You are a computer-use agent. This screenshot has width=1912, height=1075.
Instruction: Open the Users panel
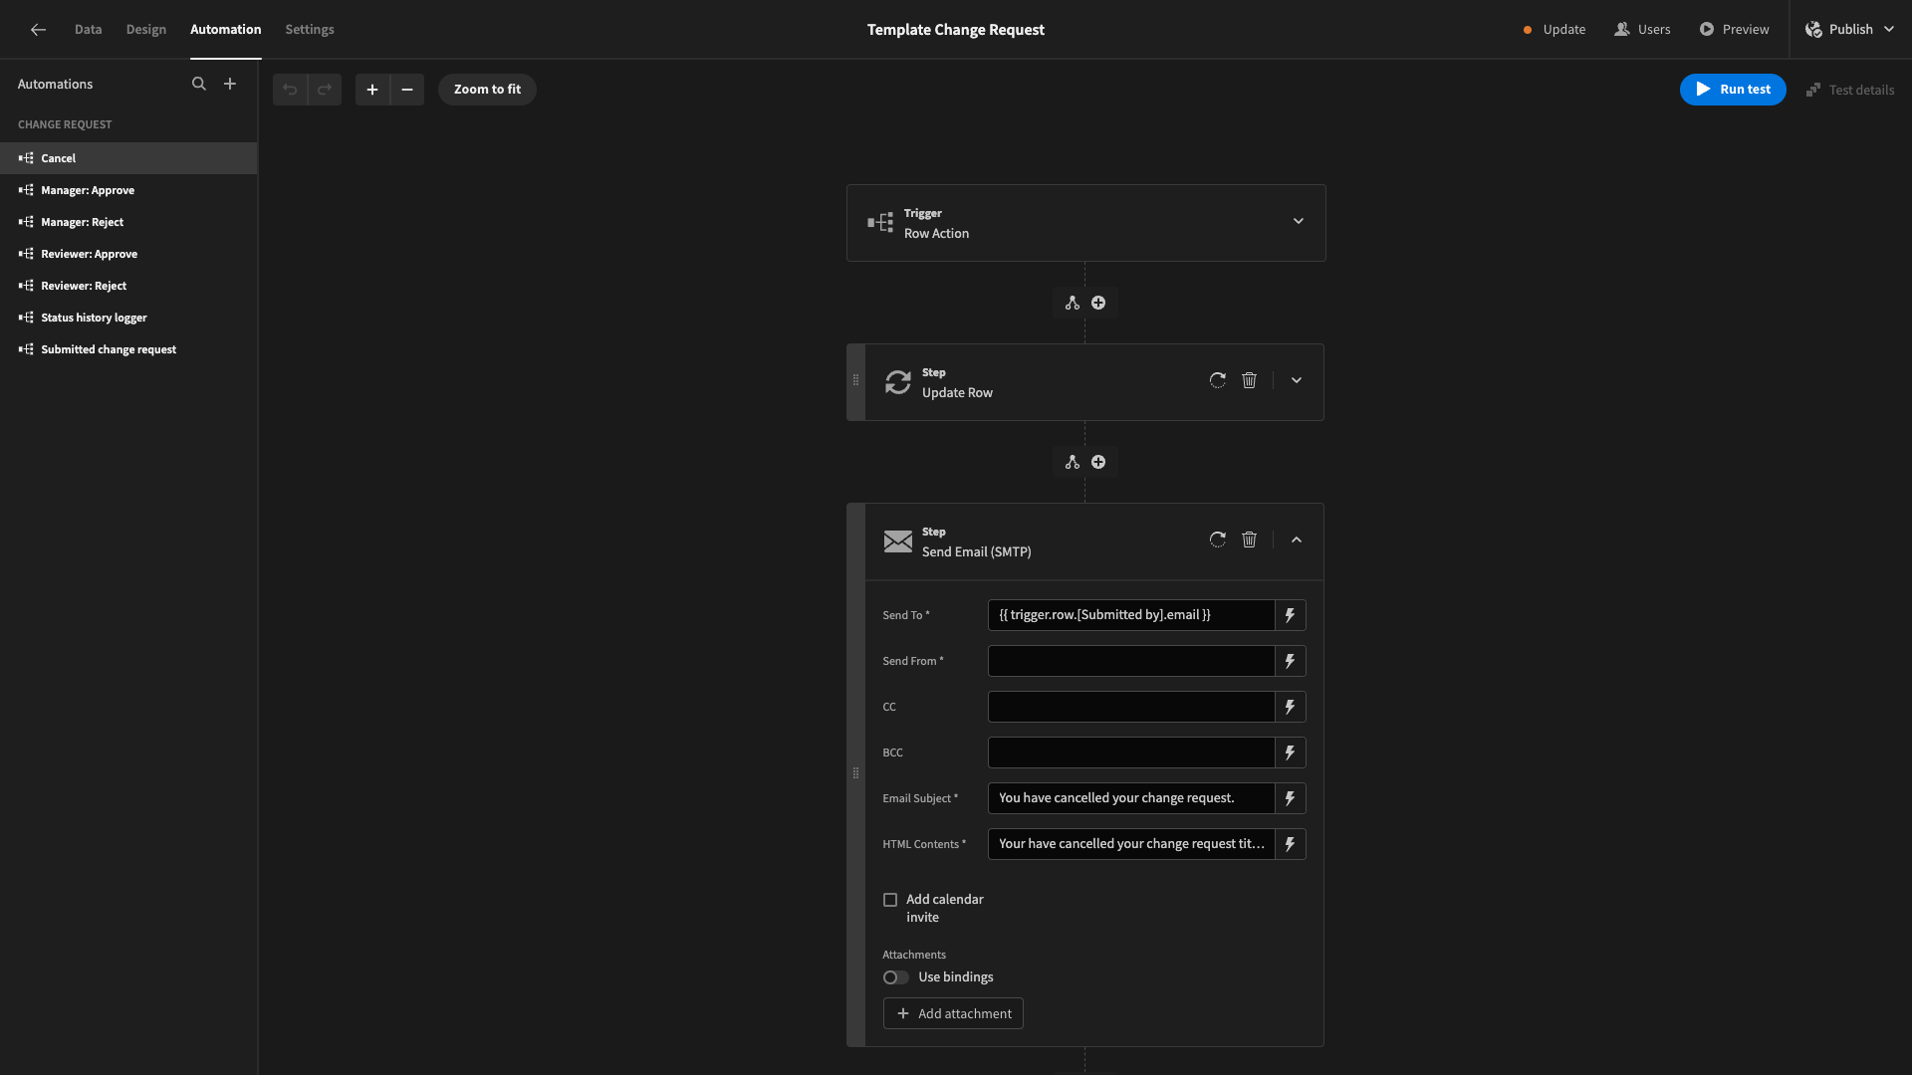click(1643, 30)
